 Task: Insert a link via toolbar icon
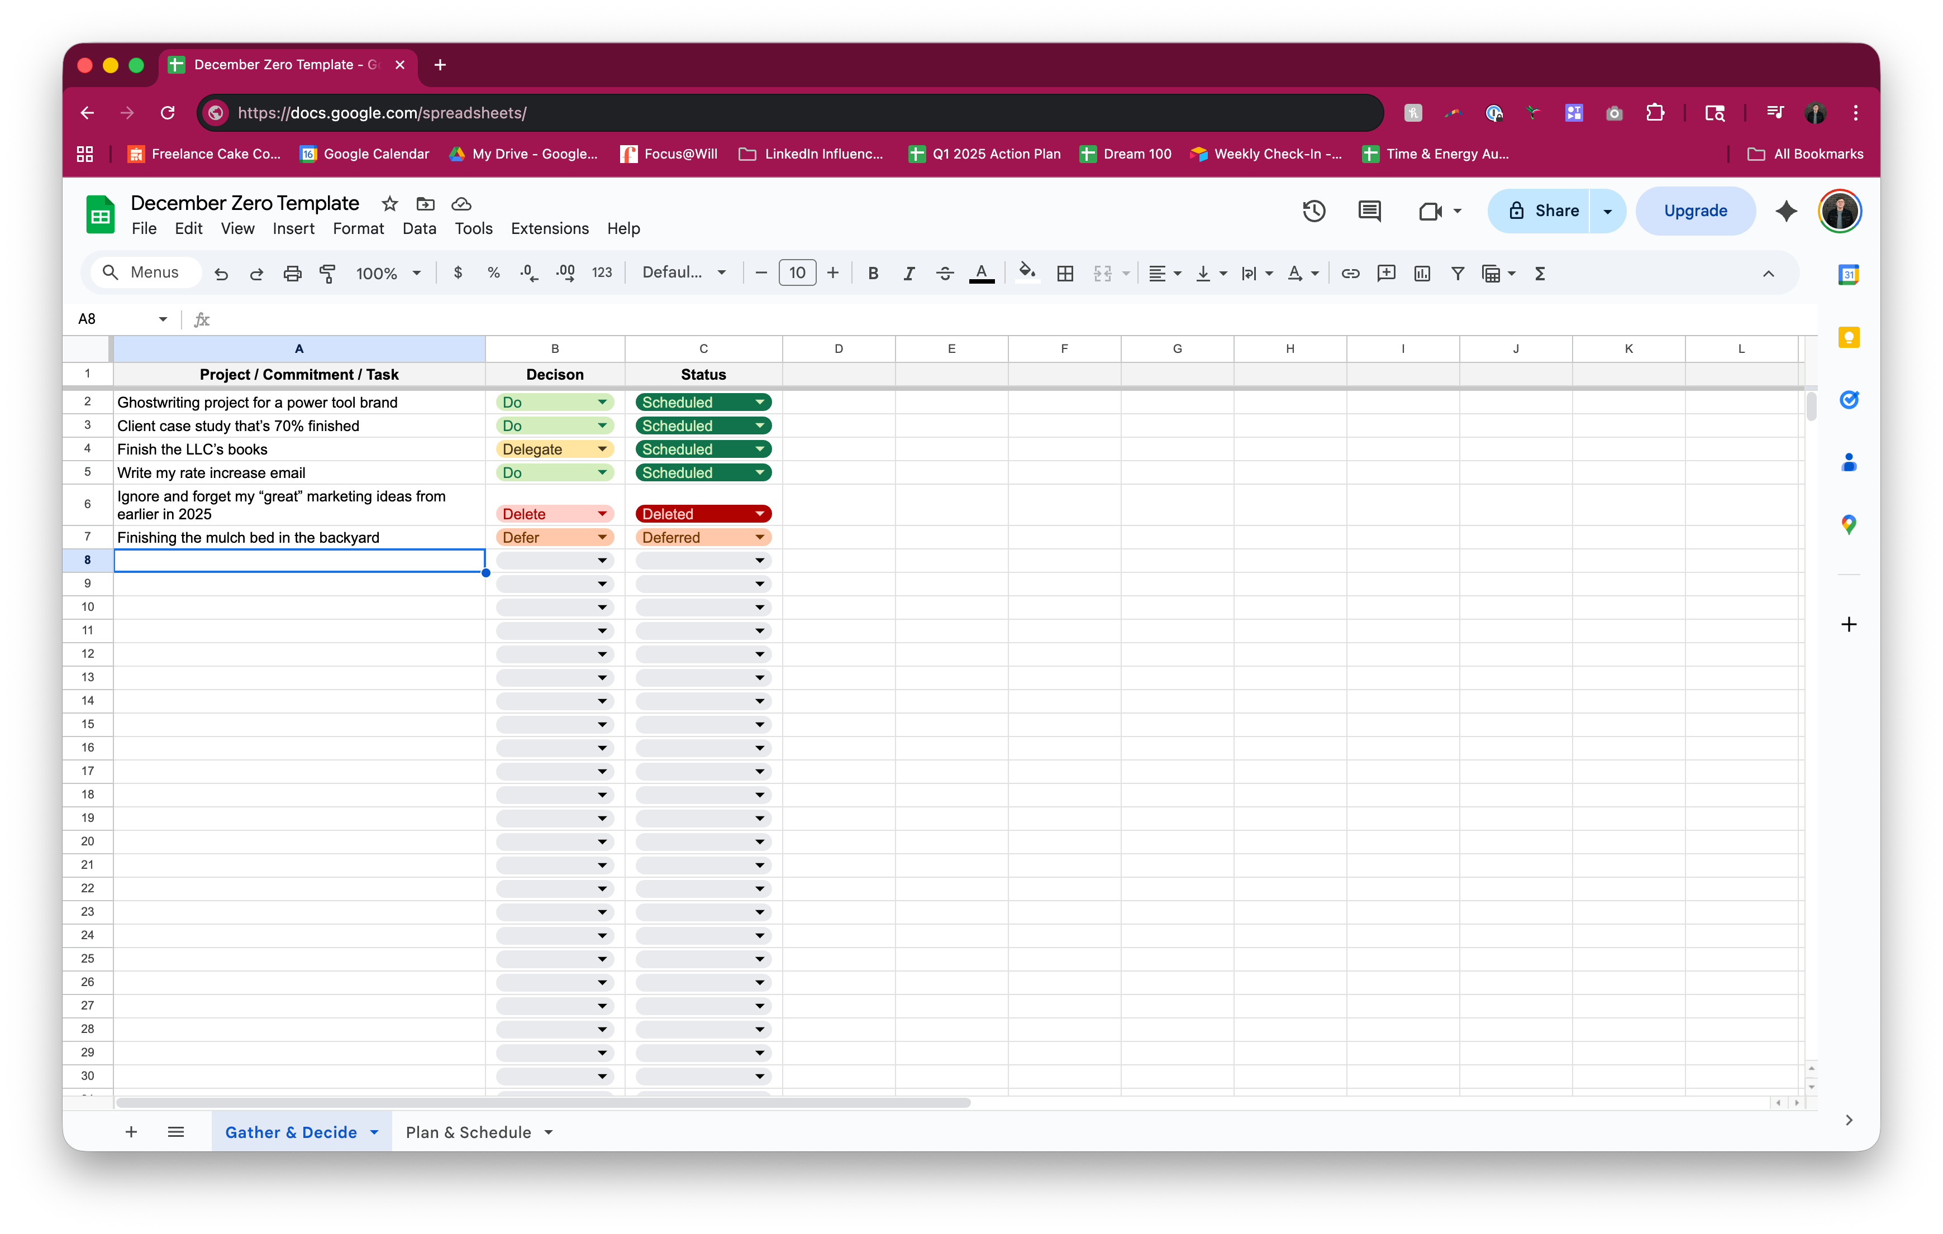[x=1350, y=274]
